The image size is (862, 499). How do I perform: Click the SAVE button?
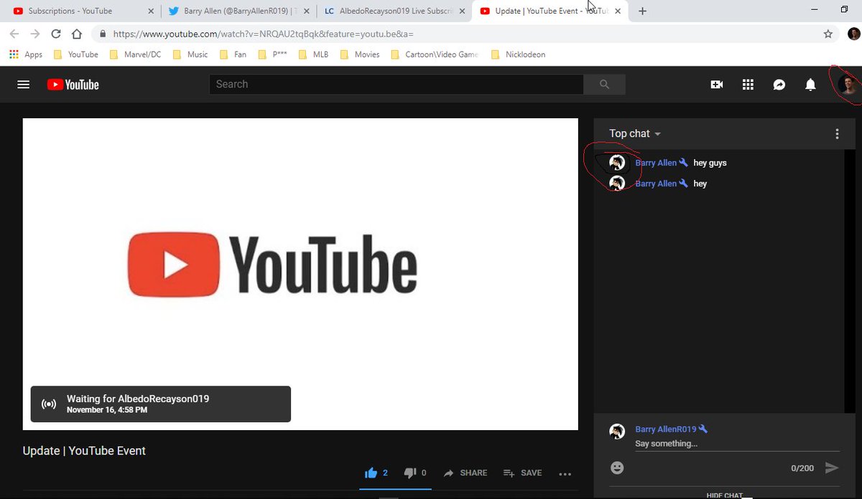522,472
